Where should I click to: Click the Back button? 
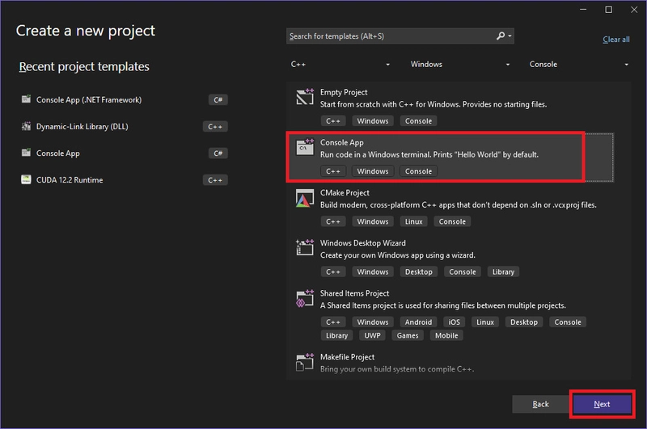540,404
